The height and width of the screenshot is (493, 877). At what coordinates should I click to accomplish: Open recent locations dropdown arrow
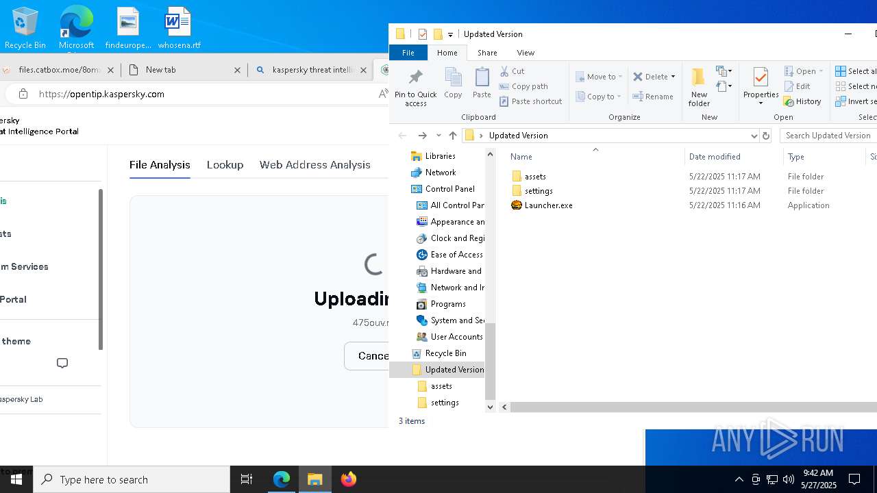pos(438,136)
